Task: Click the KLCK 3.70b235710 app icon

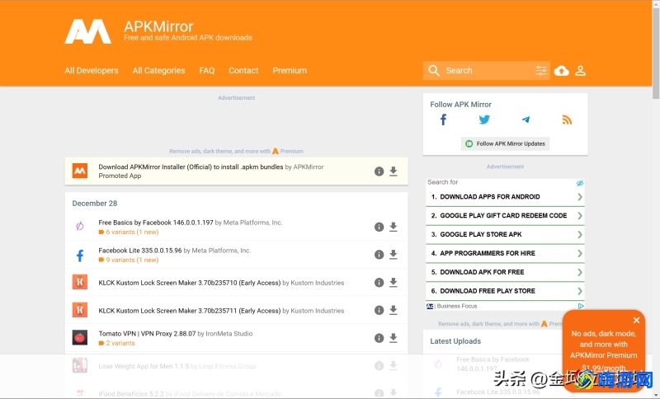Action: point(79,282)
